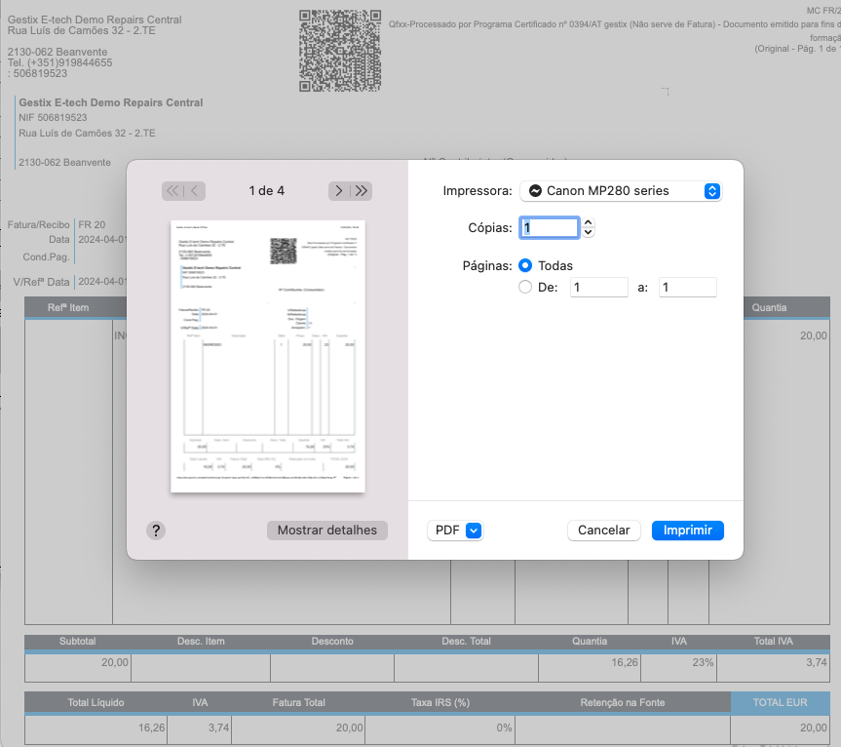Click the Canon printer icon in Impressora
This screenshot has height=747, width=841.
[x=535, y=191]
